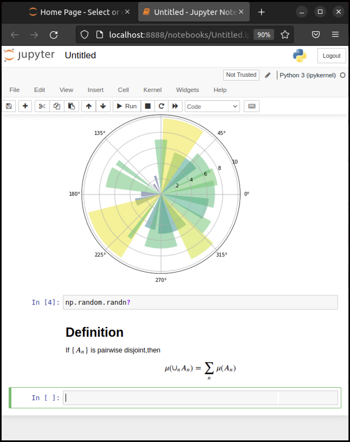
Task: Open the Kernel menu
Action: [152, 90]
